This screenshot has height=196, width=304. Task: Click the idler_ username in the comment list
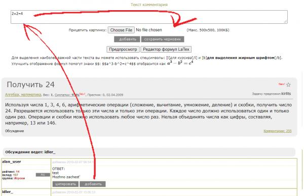(8, 192)
